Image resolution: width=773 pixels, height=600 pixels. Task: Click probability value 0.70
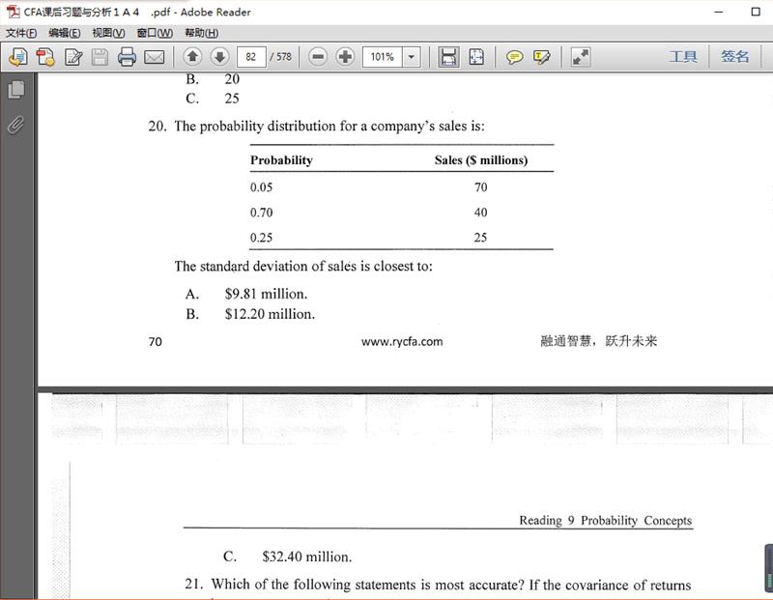point(261,213)
